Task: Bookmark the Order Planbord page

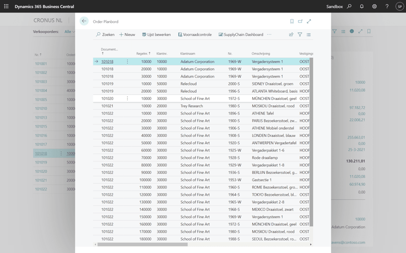Action: (x=292, y=21)
